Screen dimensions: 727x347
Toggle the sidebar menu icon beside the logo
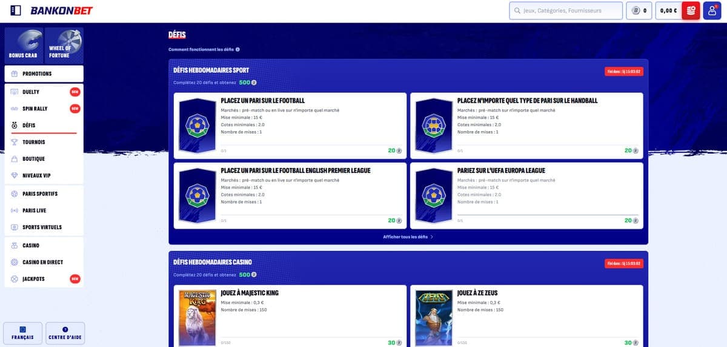click(x=16, y=10)
